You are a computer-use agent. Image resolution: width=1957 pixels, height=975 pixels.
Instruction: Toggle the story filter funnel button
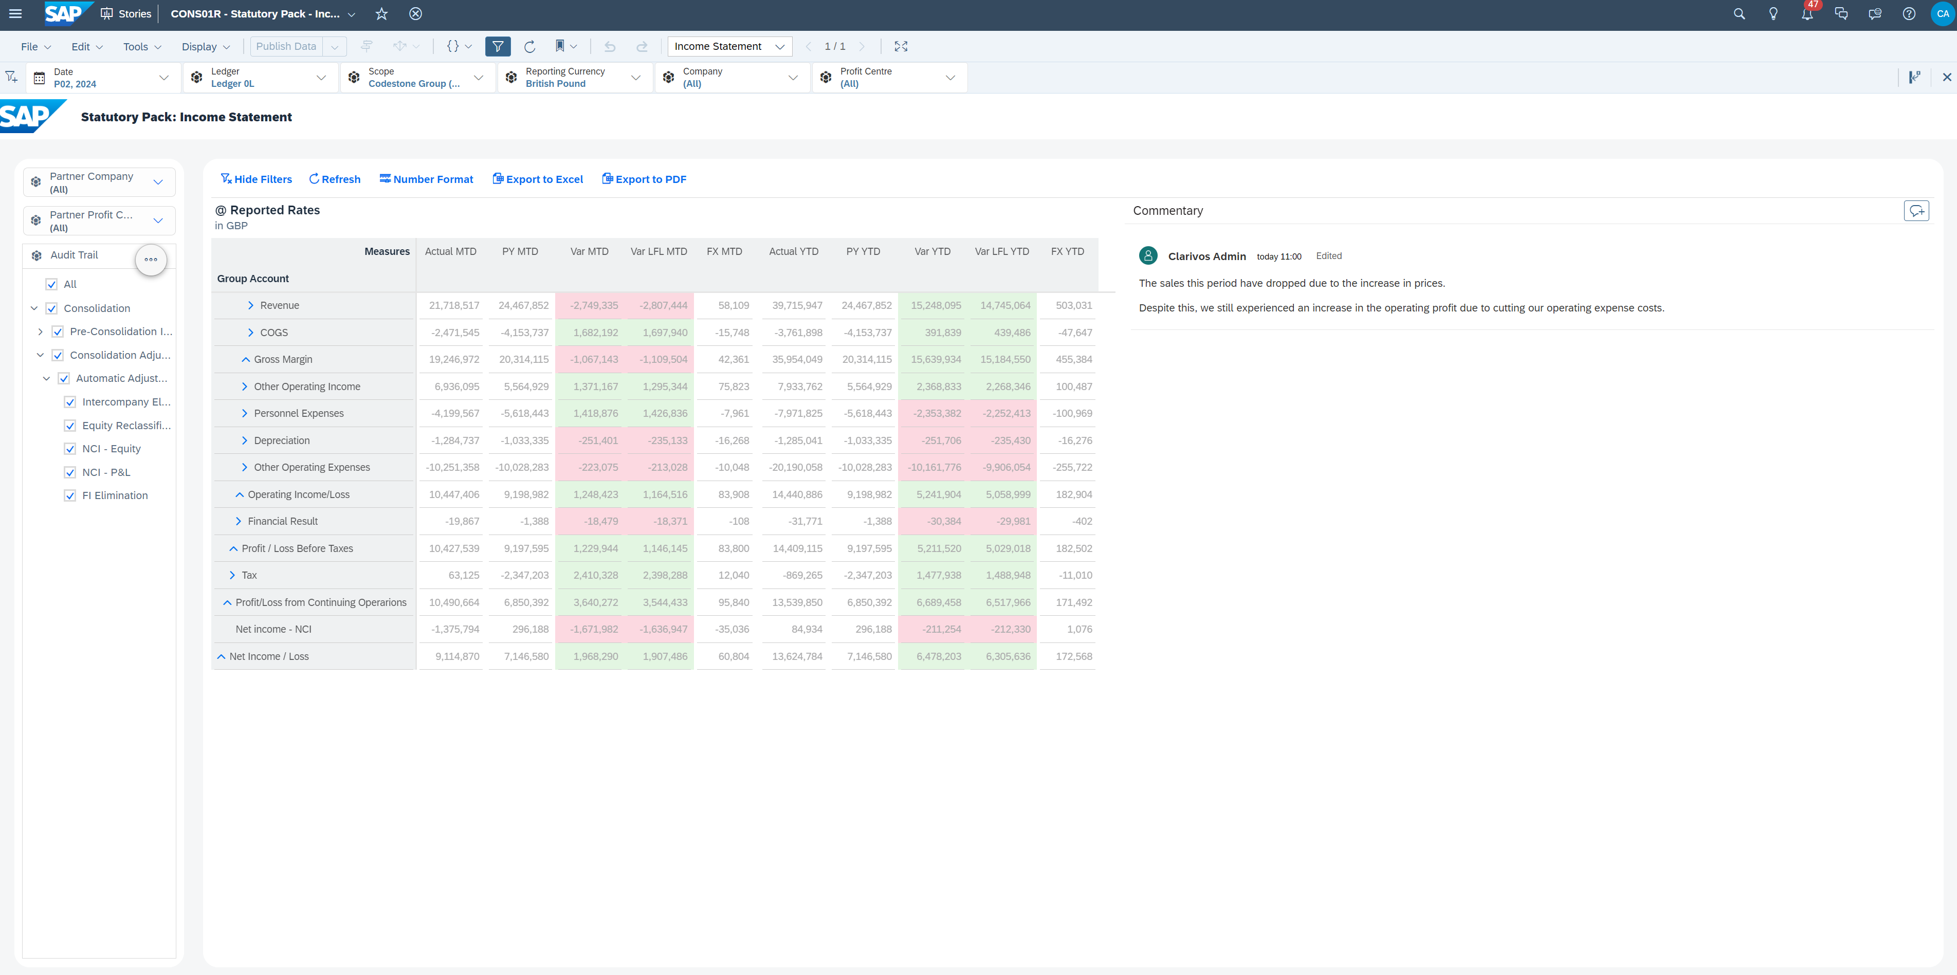click(498, 46)
